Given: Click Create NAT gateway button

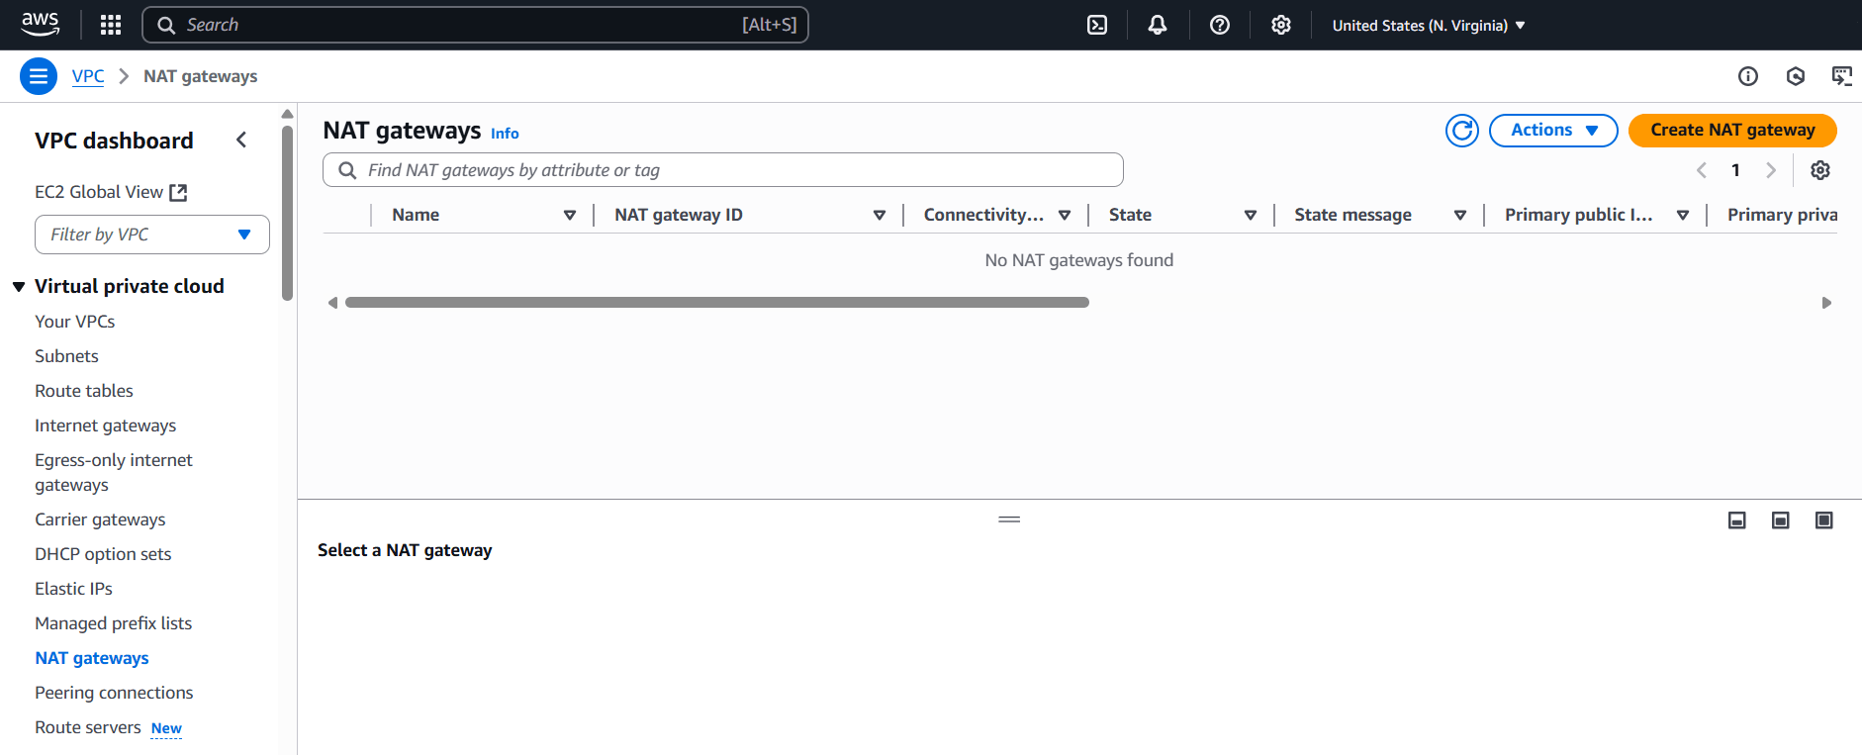Looking at the screenshot, I should pyautogui.click(x=1731, y=131).
